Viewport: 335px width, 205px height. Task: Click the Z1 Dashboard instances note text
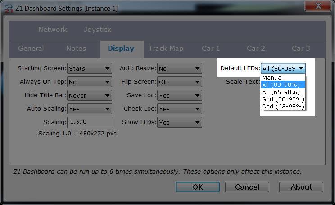click(x=157, y=172)
